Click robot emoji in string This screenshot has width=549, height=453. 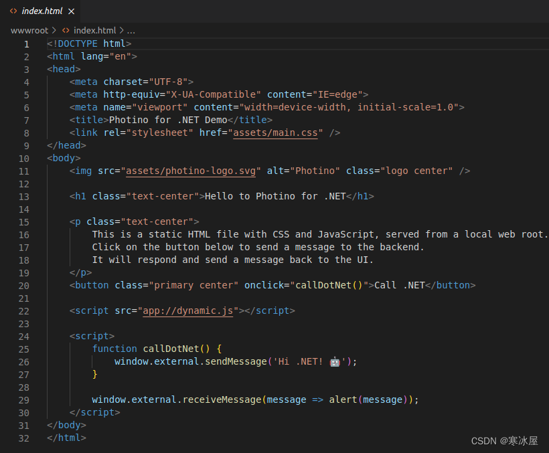[x=335, y=362]
